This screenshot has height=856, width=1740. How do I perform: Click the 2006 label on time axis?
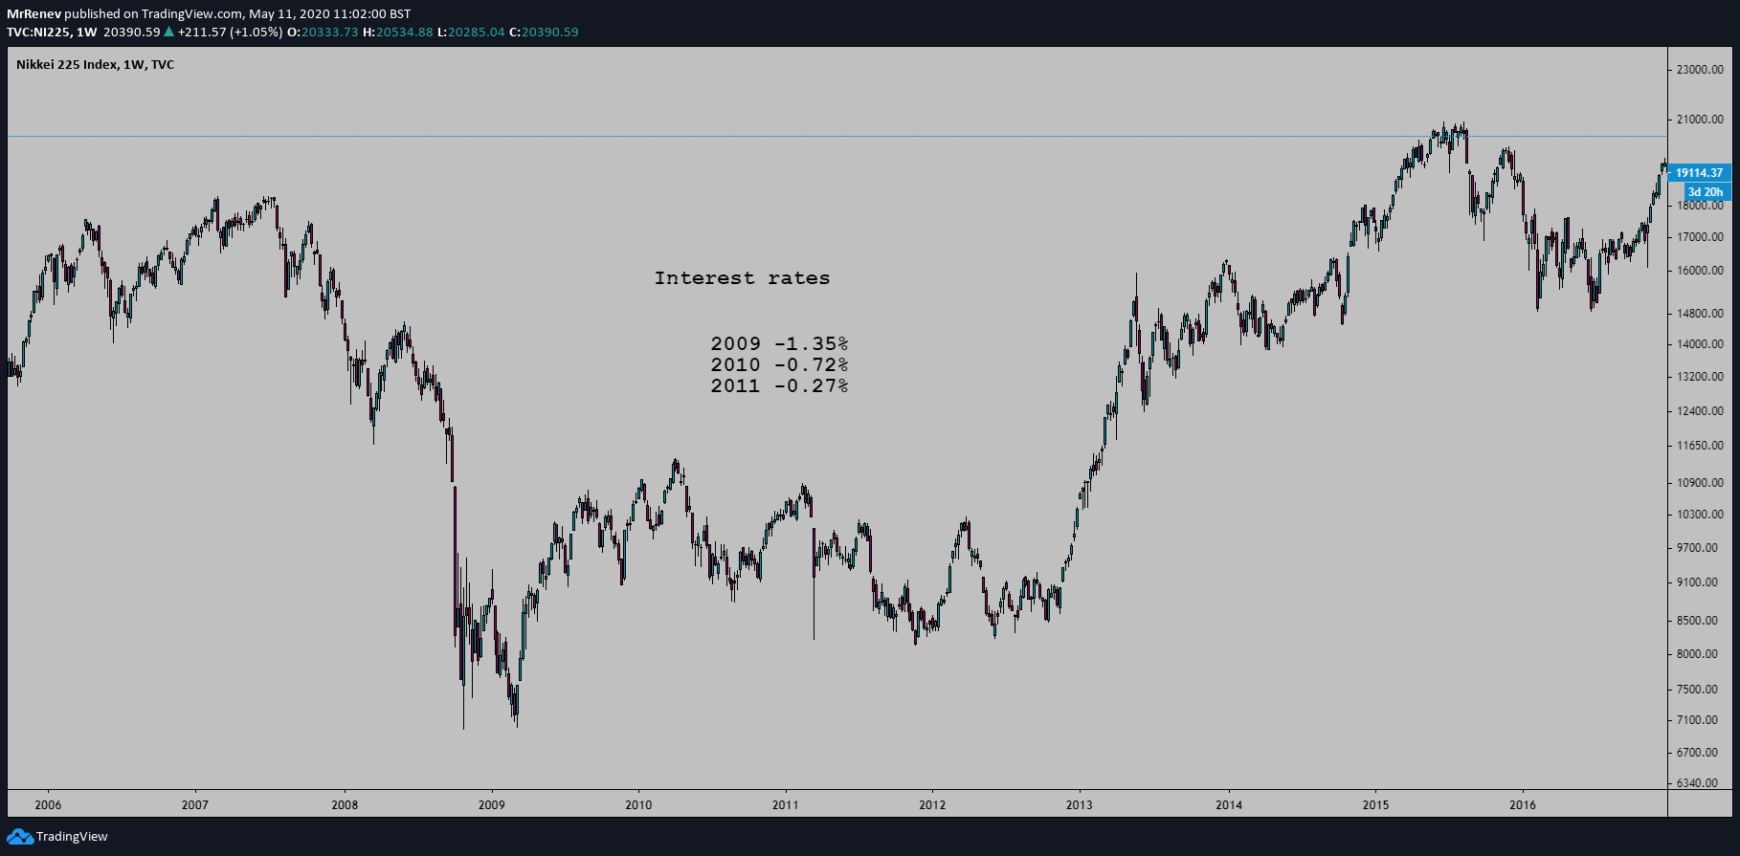pos(48,804)
